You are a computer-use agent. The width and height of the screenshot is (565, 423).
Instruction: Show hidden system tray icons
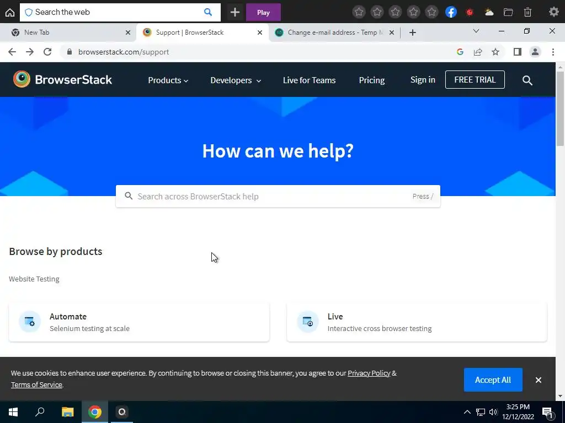pos(467,412)
